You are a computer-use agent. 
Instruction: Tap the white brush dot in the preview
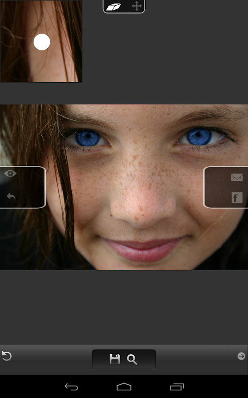(42, 42)
